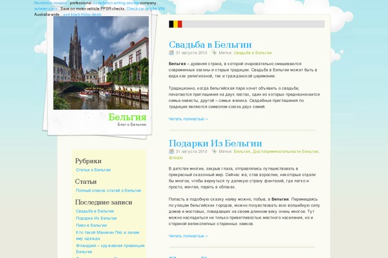The image size is (388, 258).
Task: Click the tag Достопримечательности Бельгии
Action: (x=285, y=152)
